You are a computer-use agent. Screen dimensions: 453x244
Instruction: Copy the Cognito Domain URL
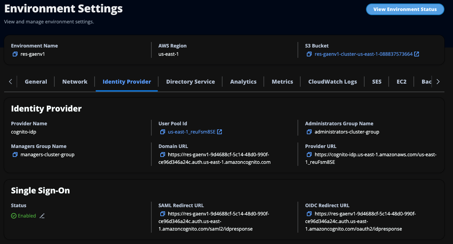tap(162, 155)
